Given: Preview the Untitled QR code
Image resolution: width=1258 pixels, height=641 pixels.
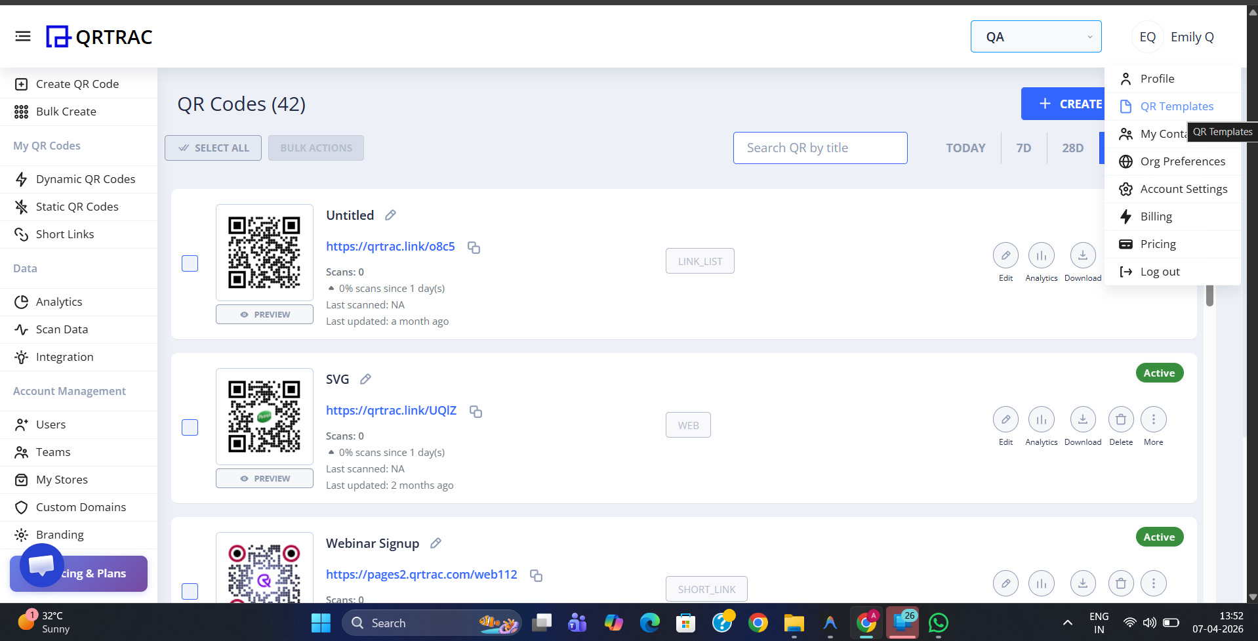Looking at the screenshot, I should (x=264, y=314).
